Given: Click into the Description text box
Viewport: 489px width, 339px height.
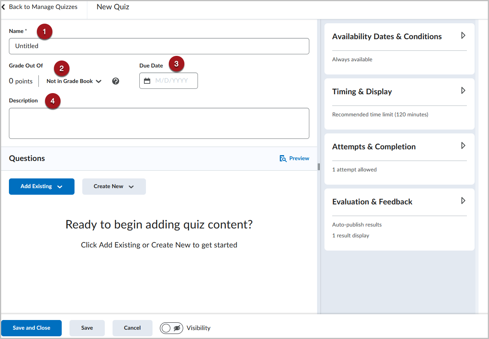Looking at the screenshot, I should click(x=159, y=123).
